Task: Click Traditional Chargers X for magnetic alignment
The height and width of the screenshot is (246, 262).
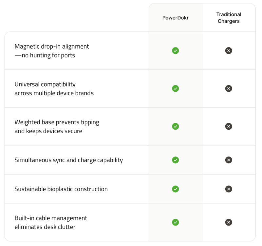Action: coord(229,51)
